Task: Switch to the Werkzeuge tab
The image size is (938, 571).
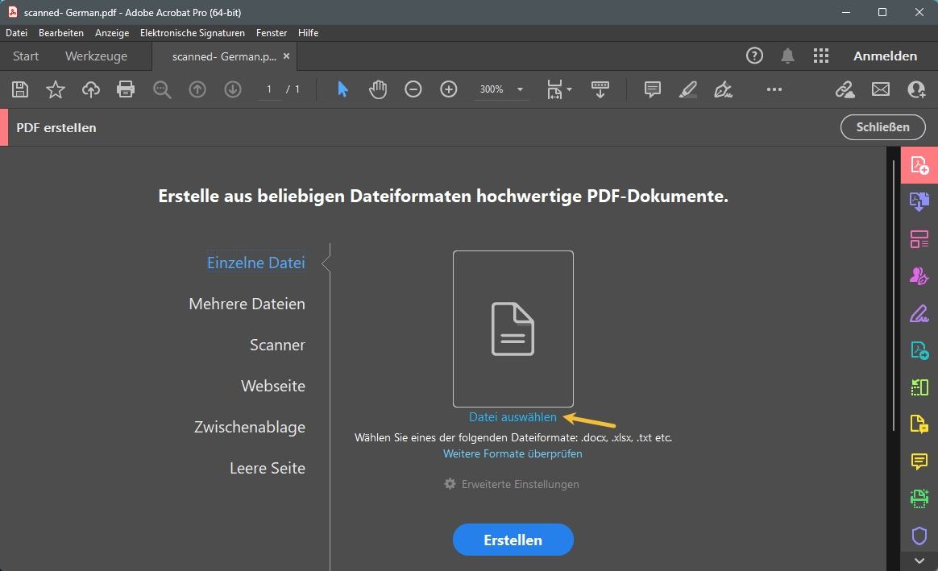Action: coord(96,56)
